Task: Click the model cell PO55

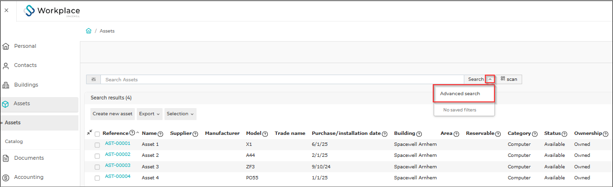Action: click(252, 178)
